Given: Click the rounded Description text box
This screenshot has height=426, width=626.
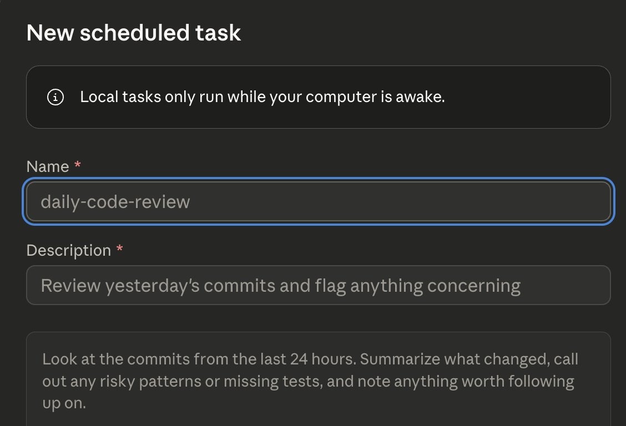Looking at the screenshot, I should 319,285.
